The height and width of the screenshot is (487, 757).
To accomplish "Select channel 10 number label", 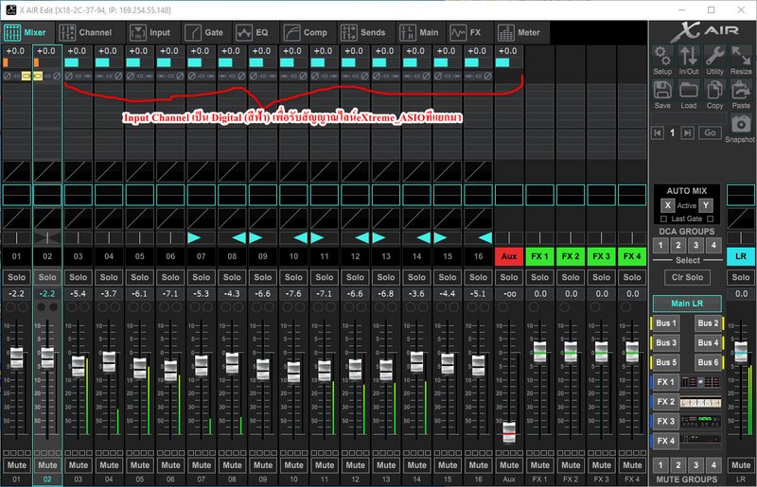I will [293, 256].
